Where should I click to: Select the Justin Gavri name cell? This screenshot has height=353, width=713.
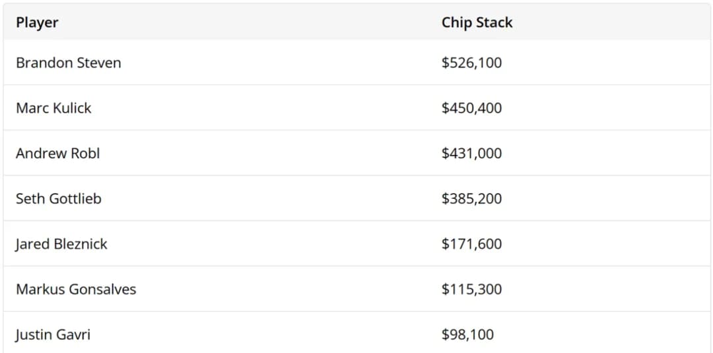click(53, 335)
